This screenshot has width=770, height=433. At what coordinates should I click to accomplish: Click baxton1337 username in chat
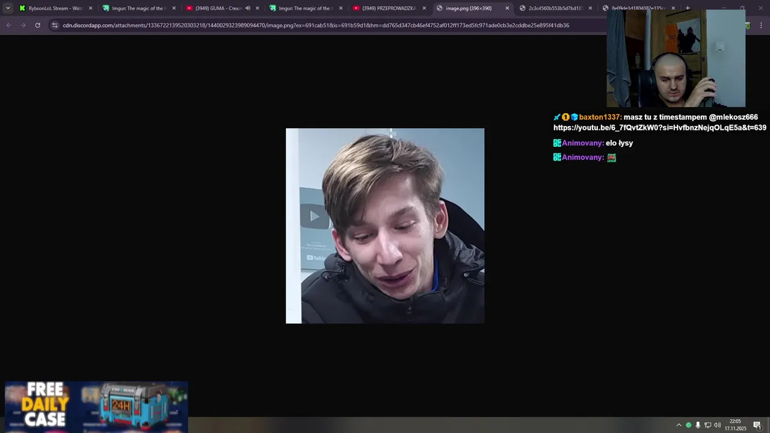600,117
